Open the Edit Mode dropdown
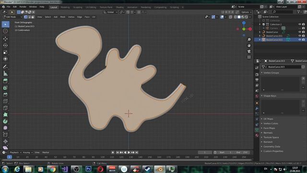307x173 pixels. pyautogui.click(x=12, y=17)
